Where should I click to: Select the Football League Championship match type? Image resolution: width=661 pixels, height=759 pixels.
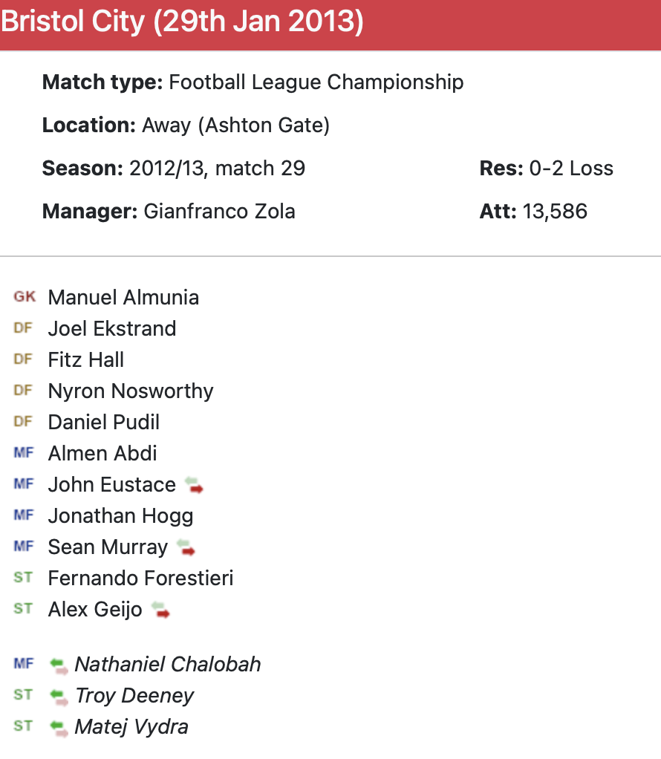(x=316, y=82)
